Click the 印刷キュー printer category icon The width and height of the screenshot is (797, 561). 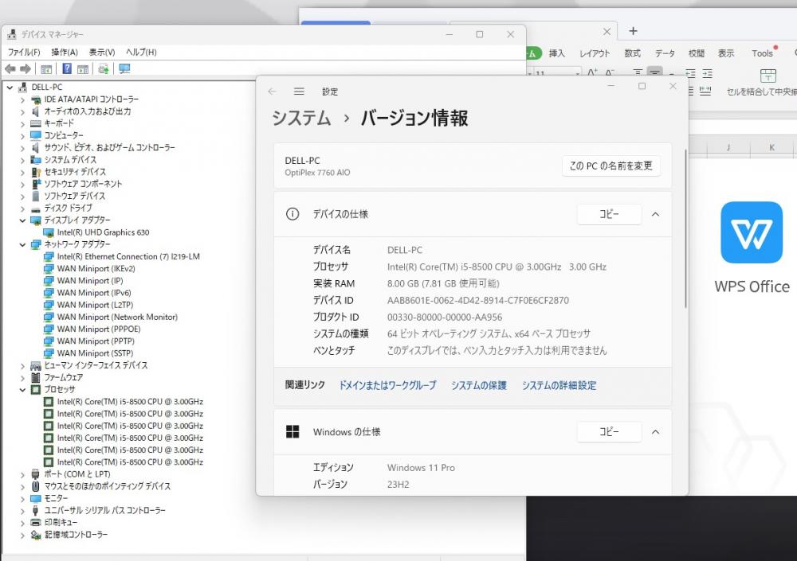coord(36,523)
